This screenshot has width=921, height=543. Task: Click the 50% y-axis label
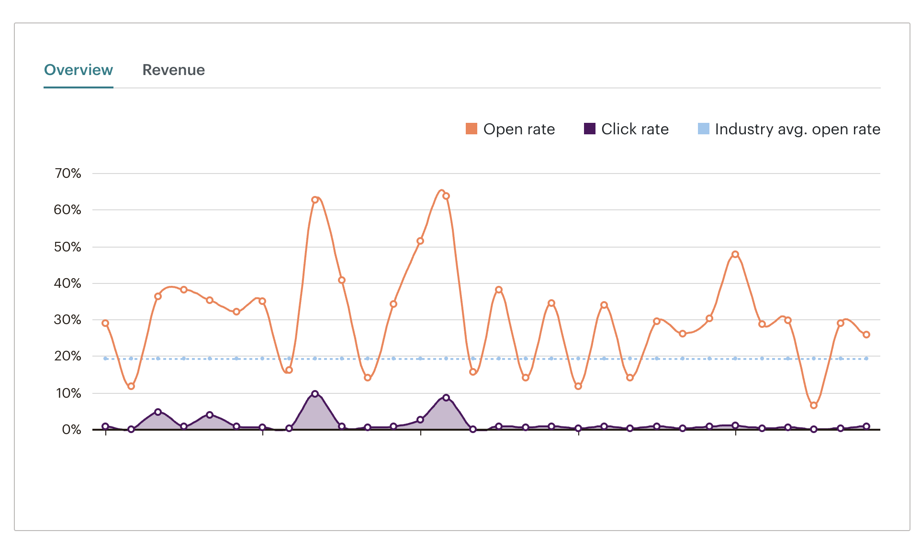click(x=67, y=247)
